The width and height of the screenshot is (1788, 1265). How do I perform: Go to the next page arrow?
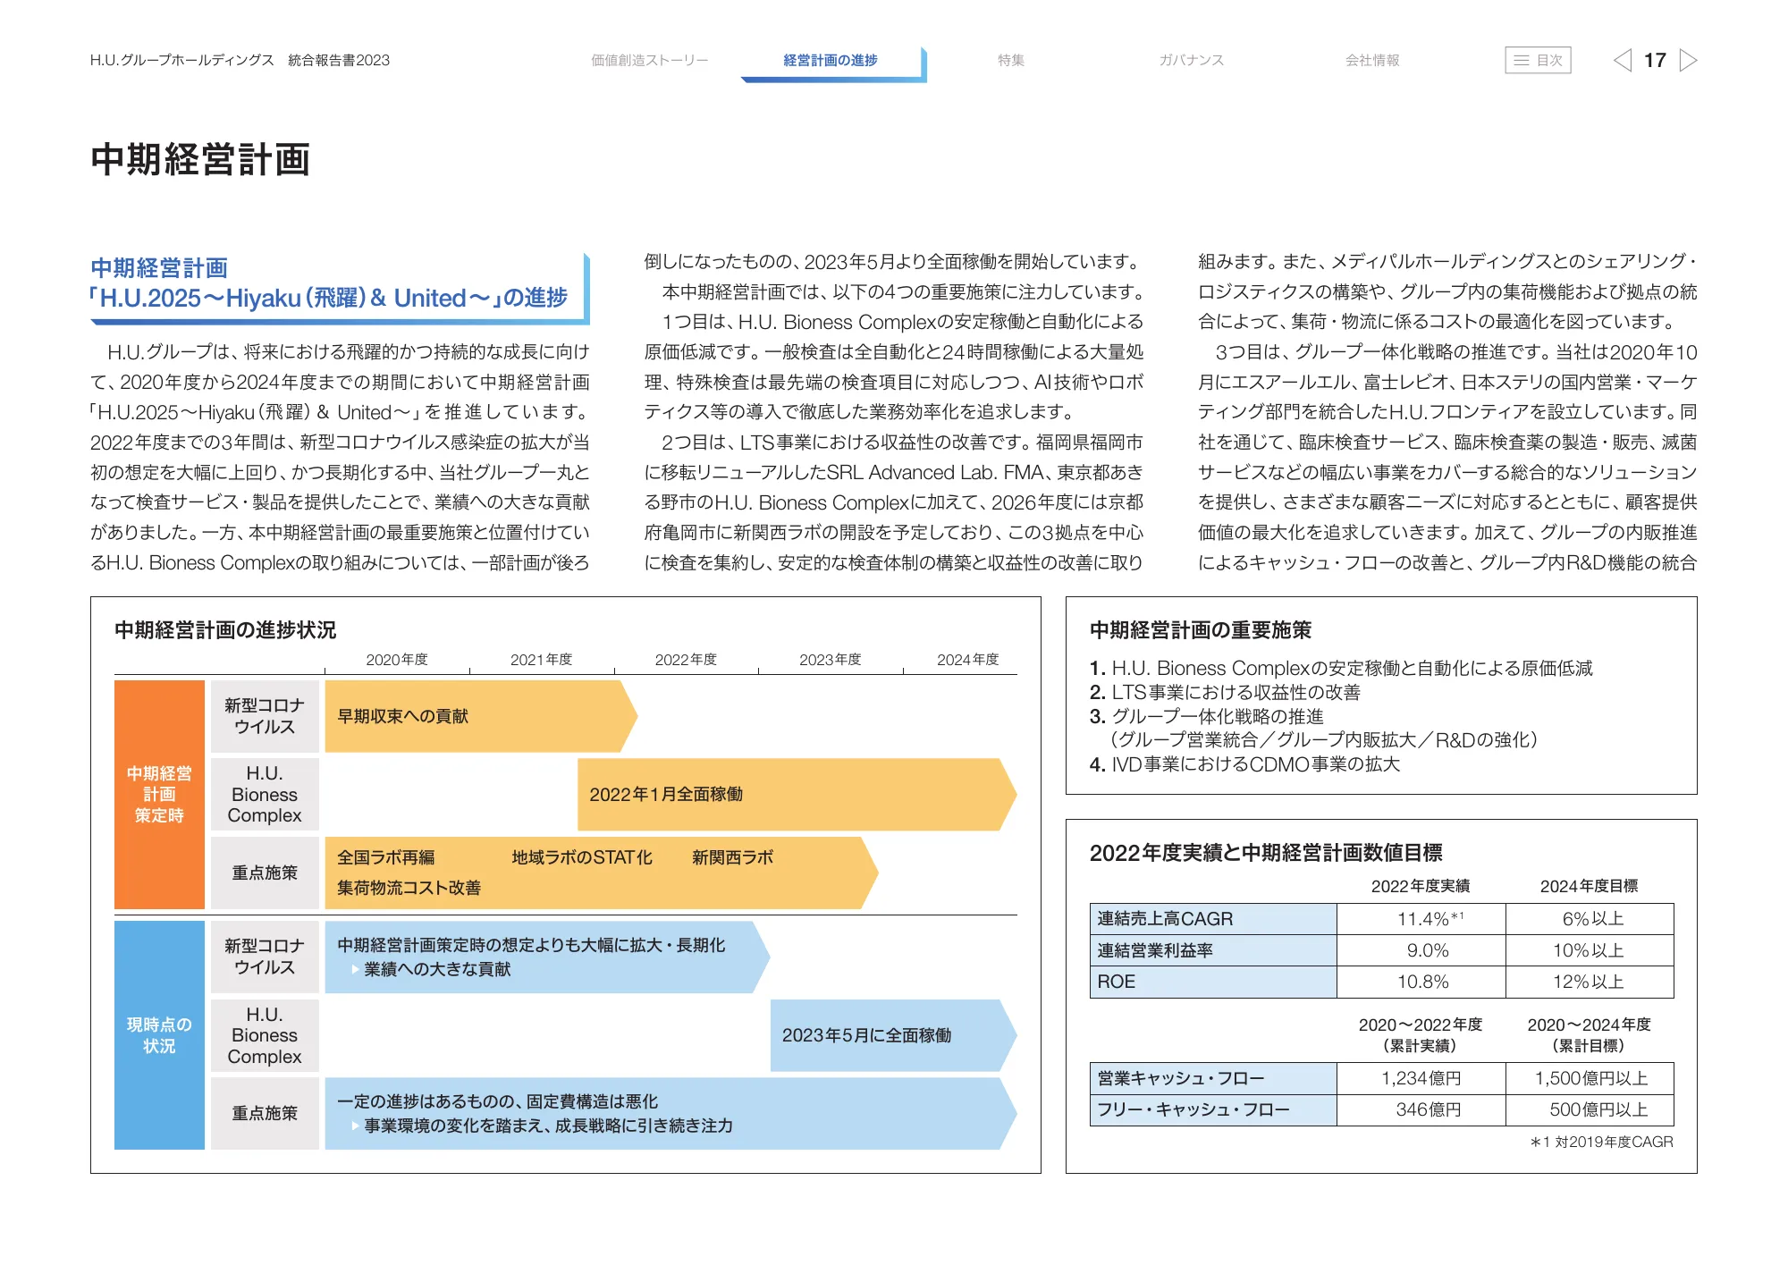tap(1688, 60)
